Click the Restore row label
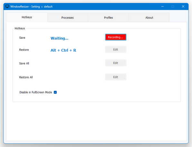192x147 pixels. click(24, 50)
